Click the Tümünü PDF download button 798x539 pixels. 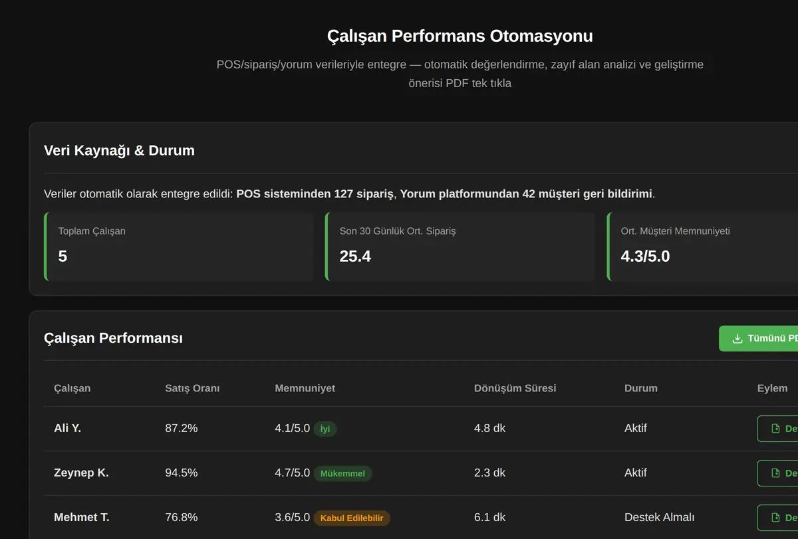pyautogui.click(x=759, y=338)
